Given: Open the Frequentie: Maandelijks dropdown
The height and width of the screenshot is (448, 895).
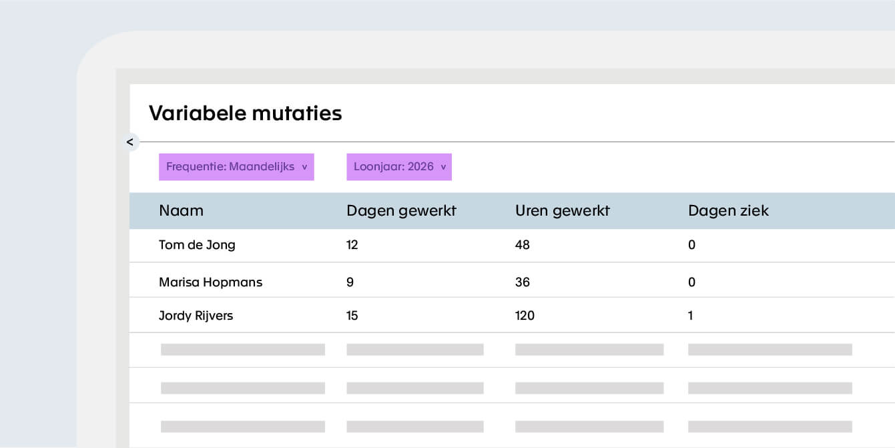Looking at the screenshot, I should point(236,167).
